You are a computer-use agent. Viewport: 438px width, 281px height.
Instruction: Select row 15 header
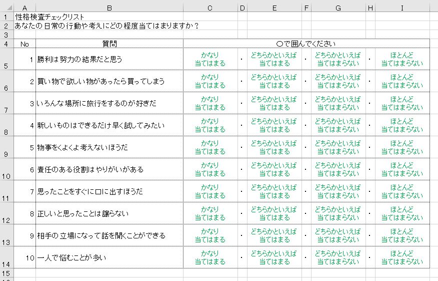(6, 273)
